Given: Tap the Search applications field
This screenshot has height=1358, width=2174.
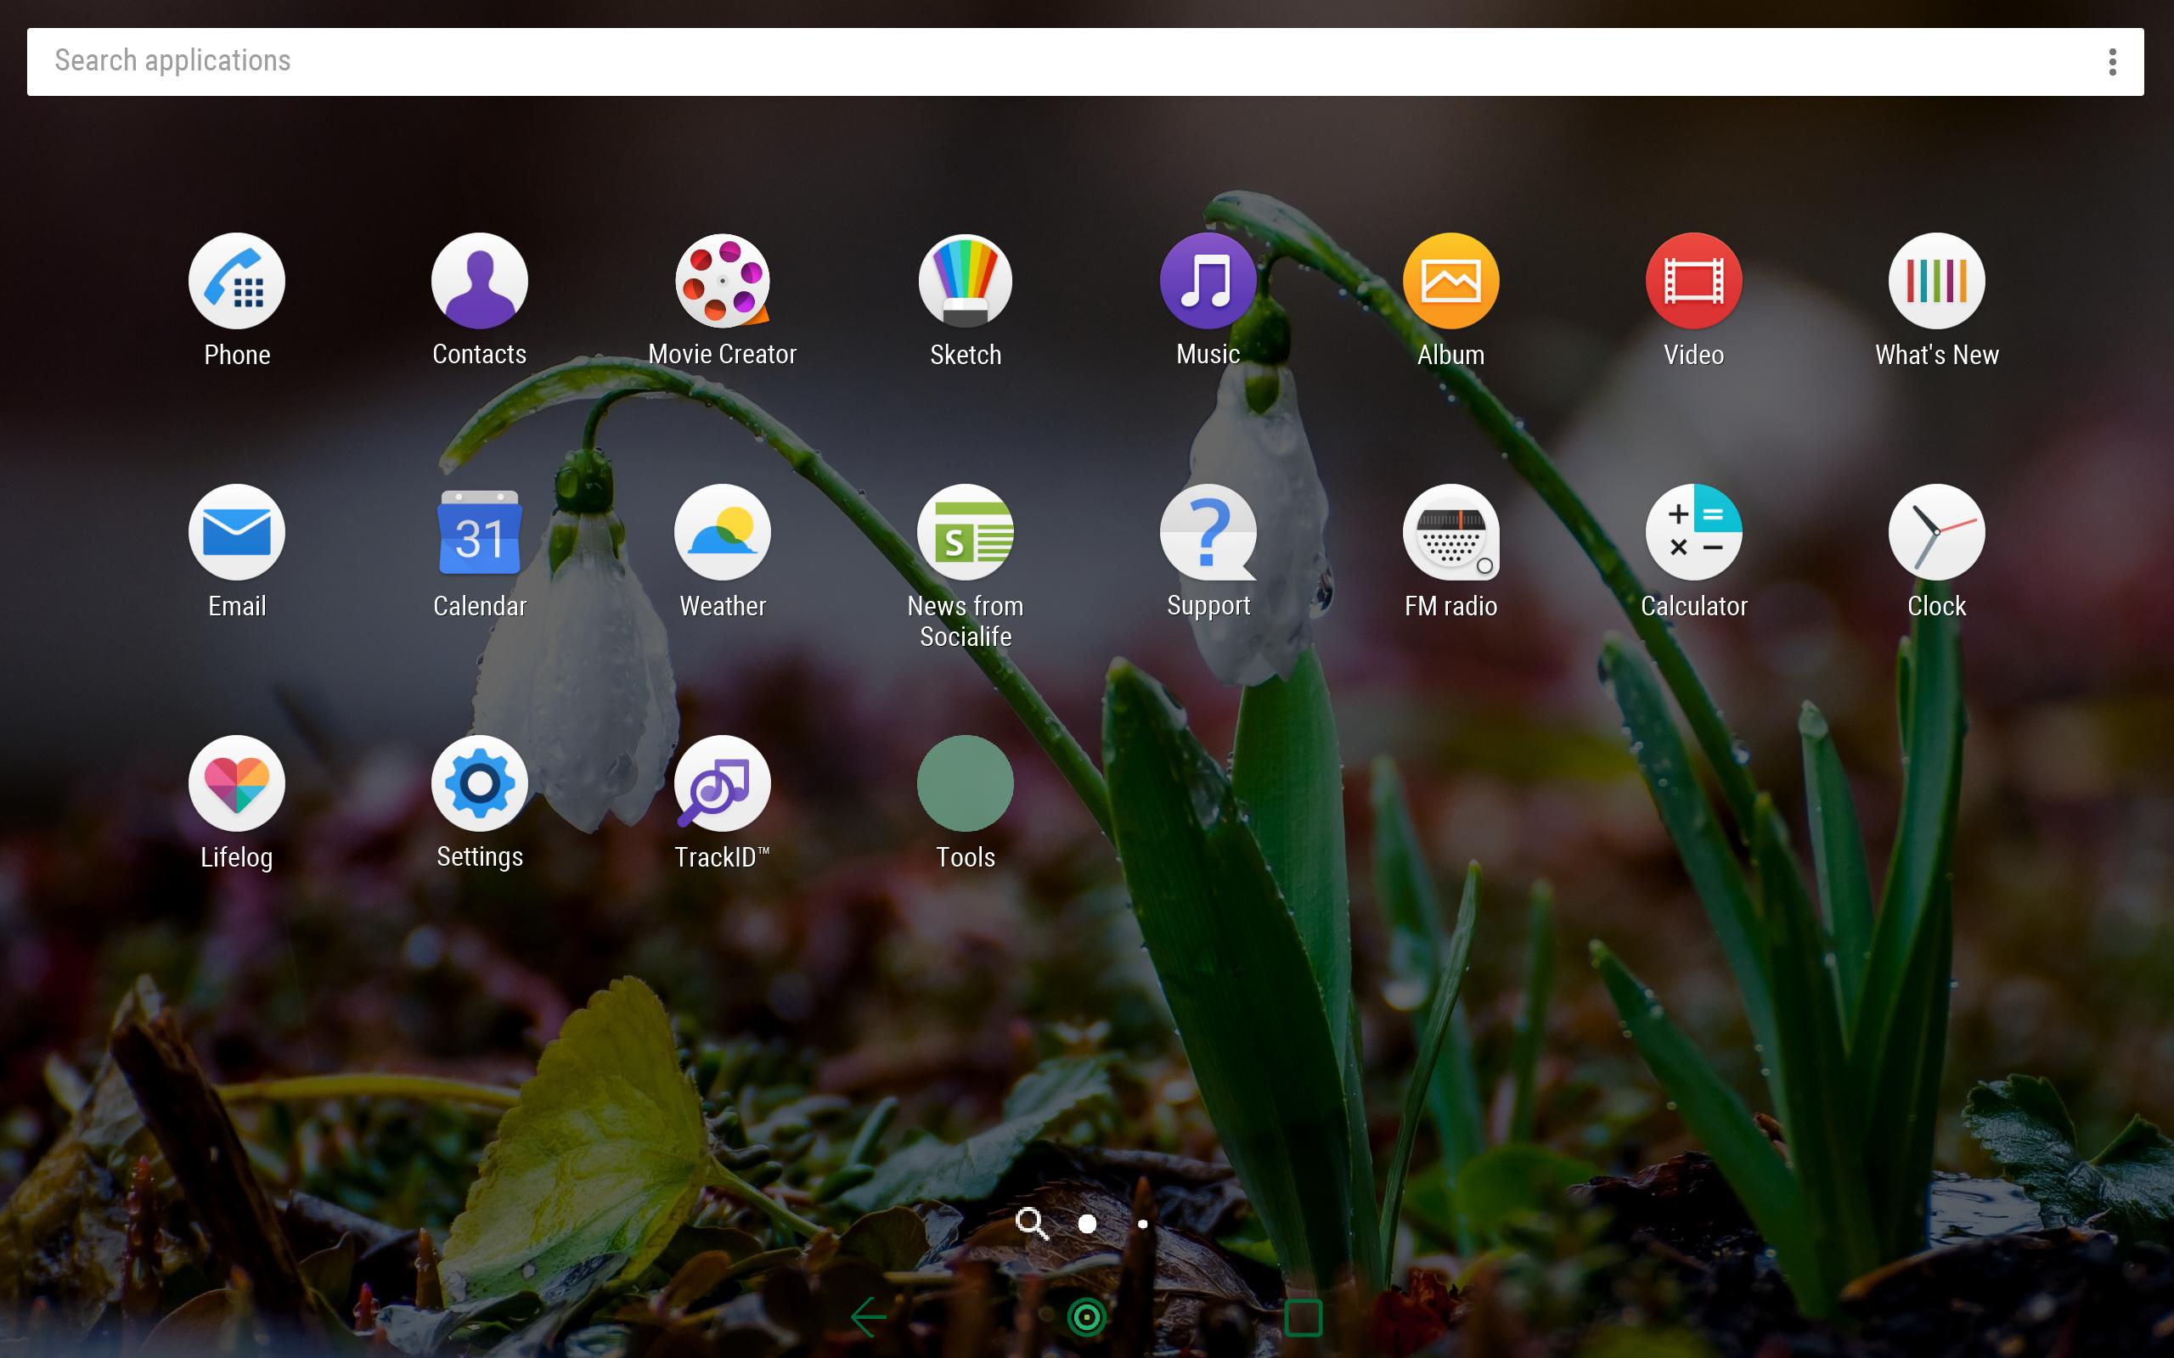Looking at the screenshot, I should (x=1085, y=62).
